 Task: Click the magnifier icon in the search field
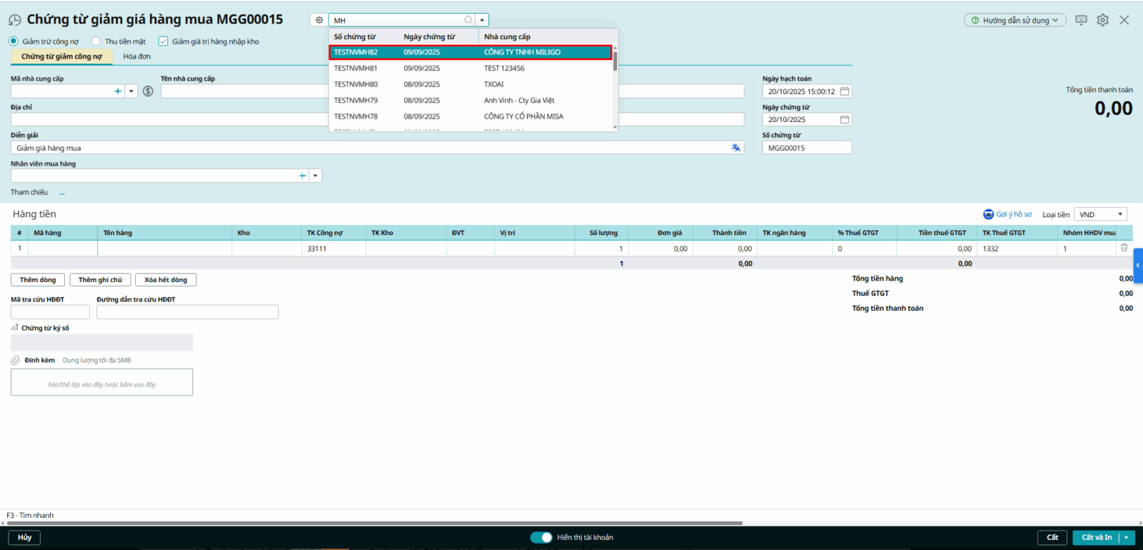tap(469, 20)
